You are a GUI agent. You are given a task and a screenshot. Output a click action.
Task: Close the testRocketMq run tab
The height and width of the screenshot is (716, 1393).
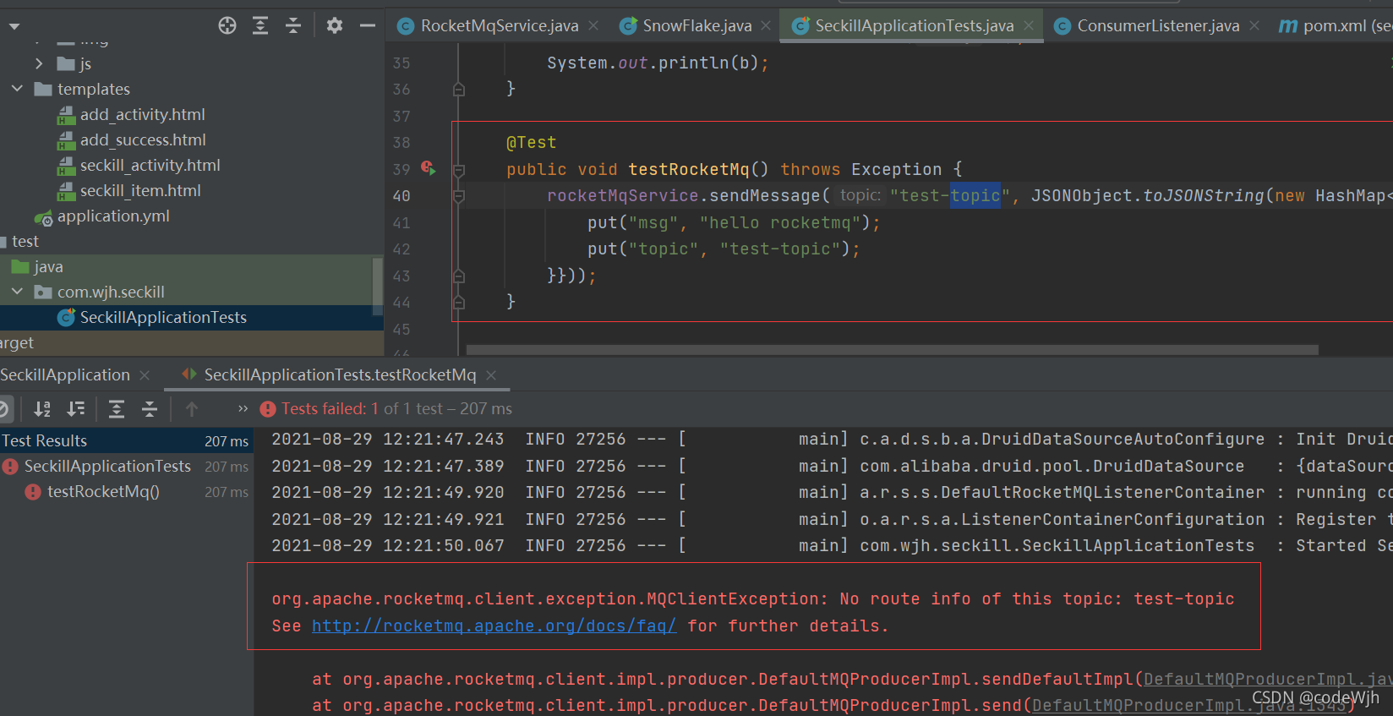click(491, 374)
